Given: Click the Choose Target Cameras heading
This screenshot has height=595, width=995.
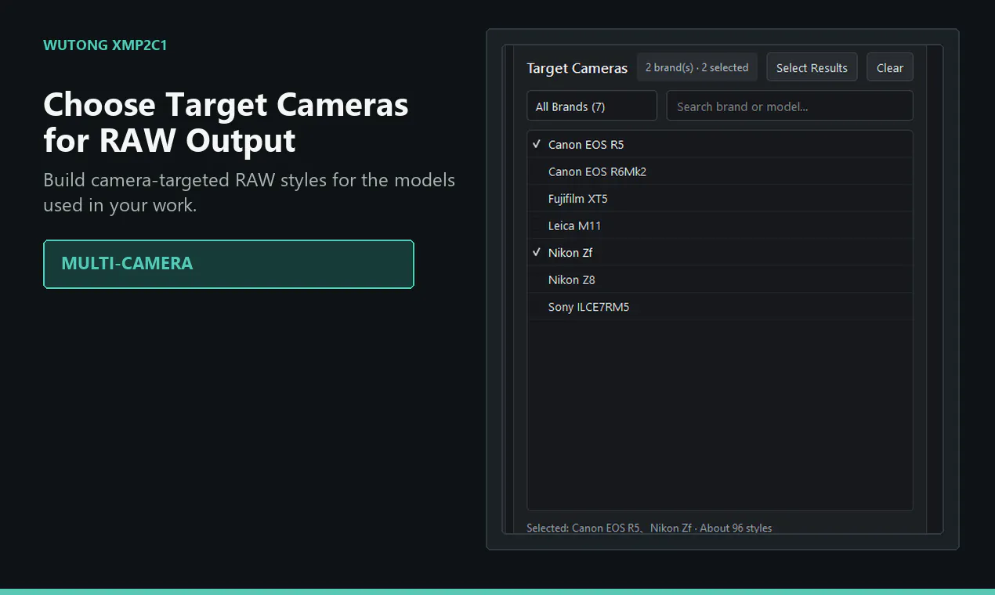Looking at the screenshot, I should tap(226, 122).
